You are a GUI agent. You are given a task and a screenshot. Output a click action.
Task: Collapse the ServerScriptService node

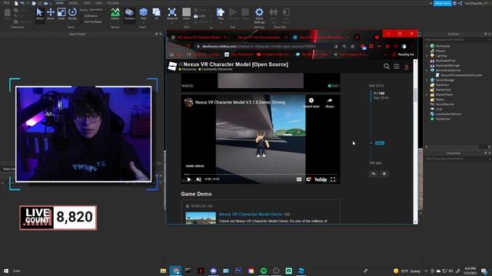(427, 71)
